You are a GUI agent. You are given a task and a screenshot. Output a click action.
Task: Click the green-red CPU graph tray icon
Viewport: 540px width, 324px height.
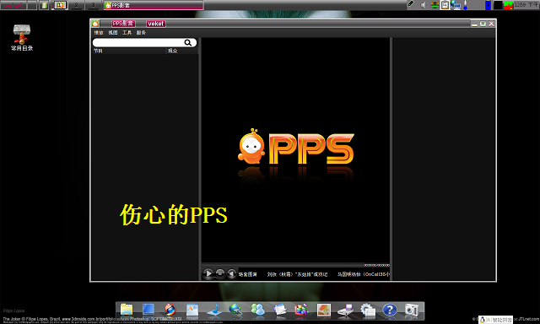(508, 5)
